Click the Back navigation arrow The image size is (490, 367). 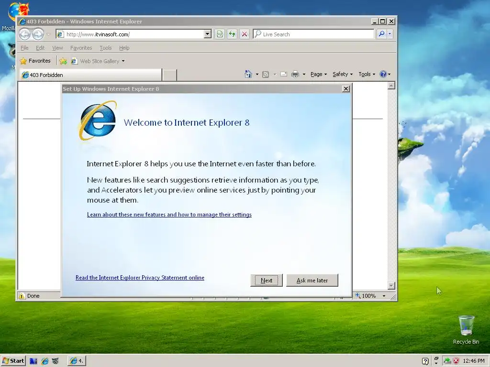tap(25, 34)
